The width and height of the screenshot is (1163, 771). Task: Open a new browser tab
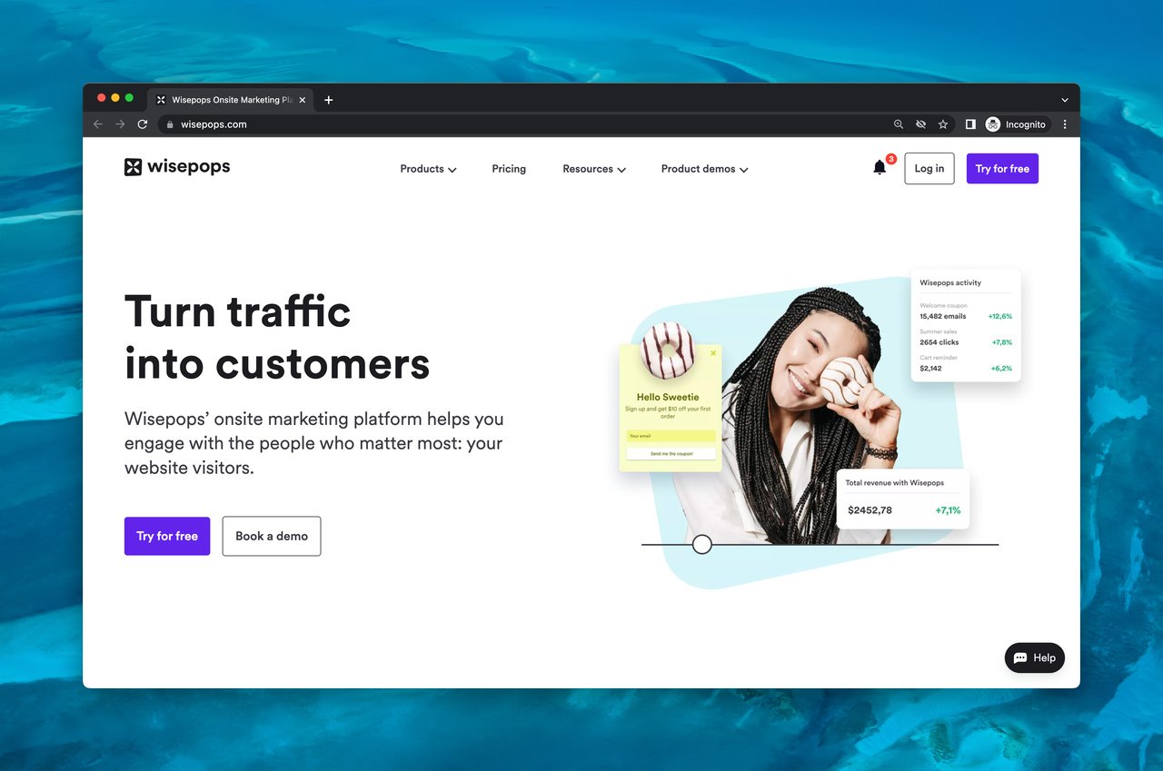(329, 100)
